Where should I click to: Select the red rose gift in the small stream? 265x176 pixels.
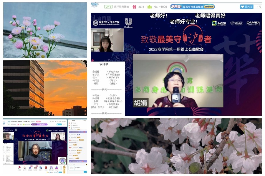tap(19, 167)
